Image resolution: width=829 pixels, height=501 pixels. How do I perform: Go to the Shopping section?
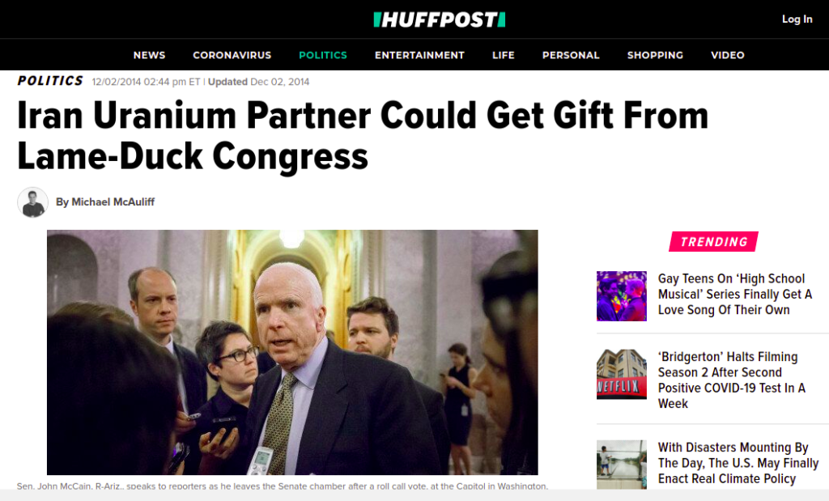(x=655, y=55)
